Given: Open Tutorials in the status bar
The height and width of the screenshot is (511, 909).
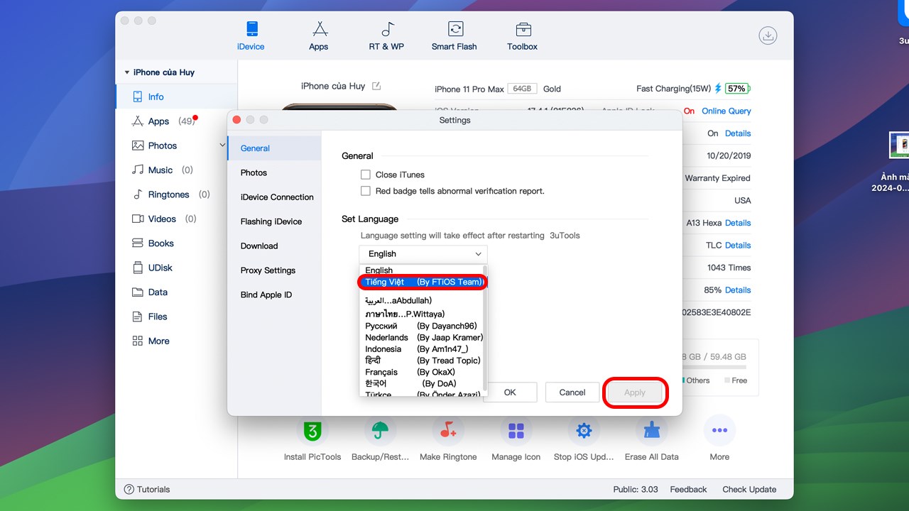Looking at the screenshot, I should click(147, 490).
